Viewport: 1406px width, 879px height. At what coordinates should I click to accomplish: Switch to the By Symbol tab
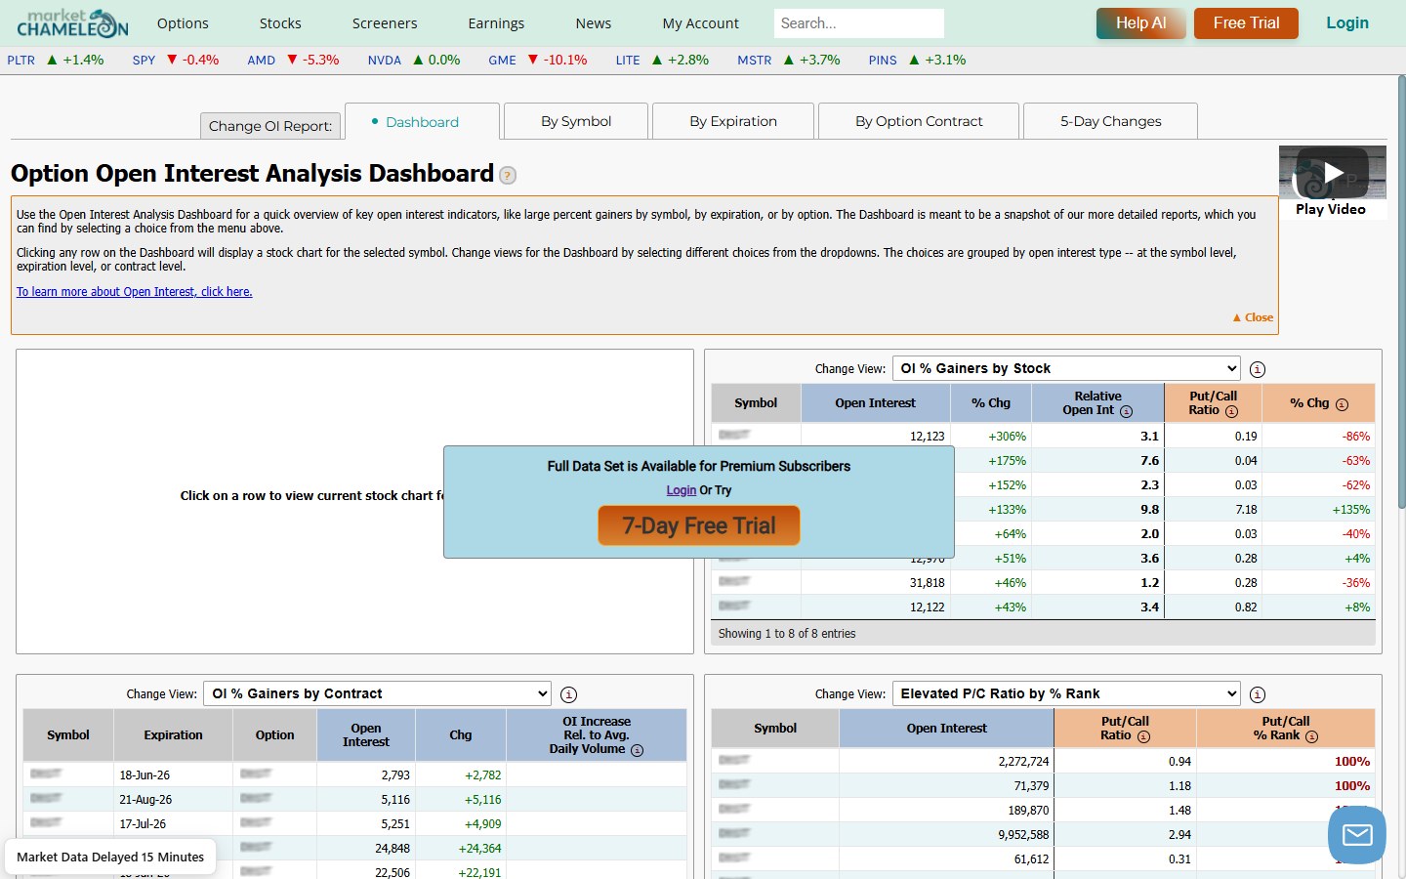576,121
